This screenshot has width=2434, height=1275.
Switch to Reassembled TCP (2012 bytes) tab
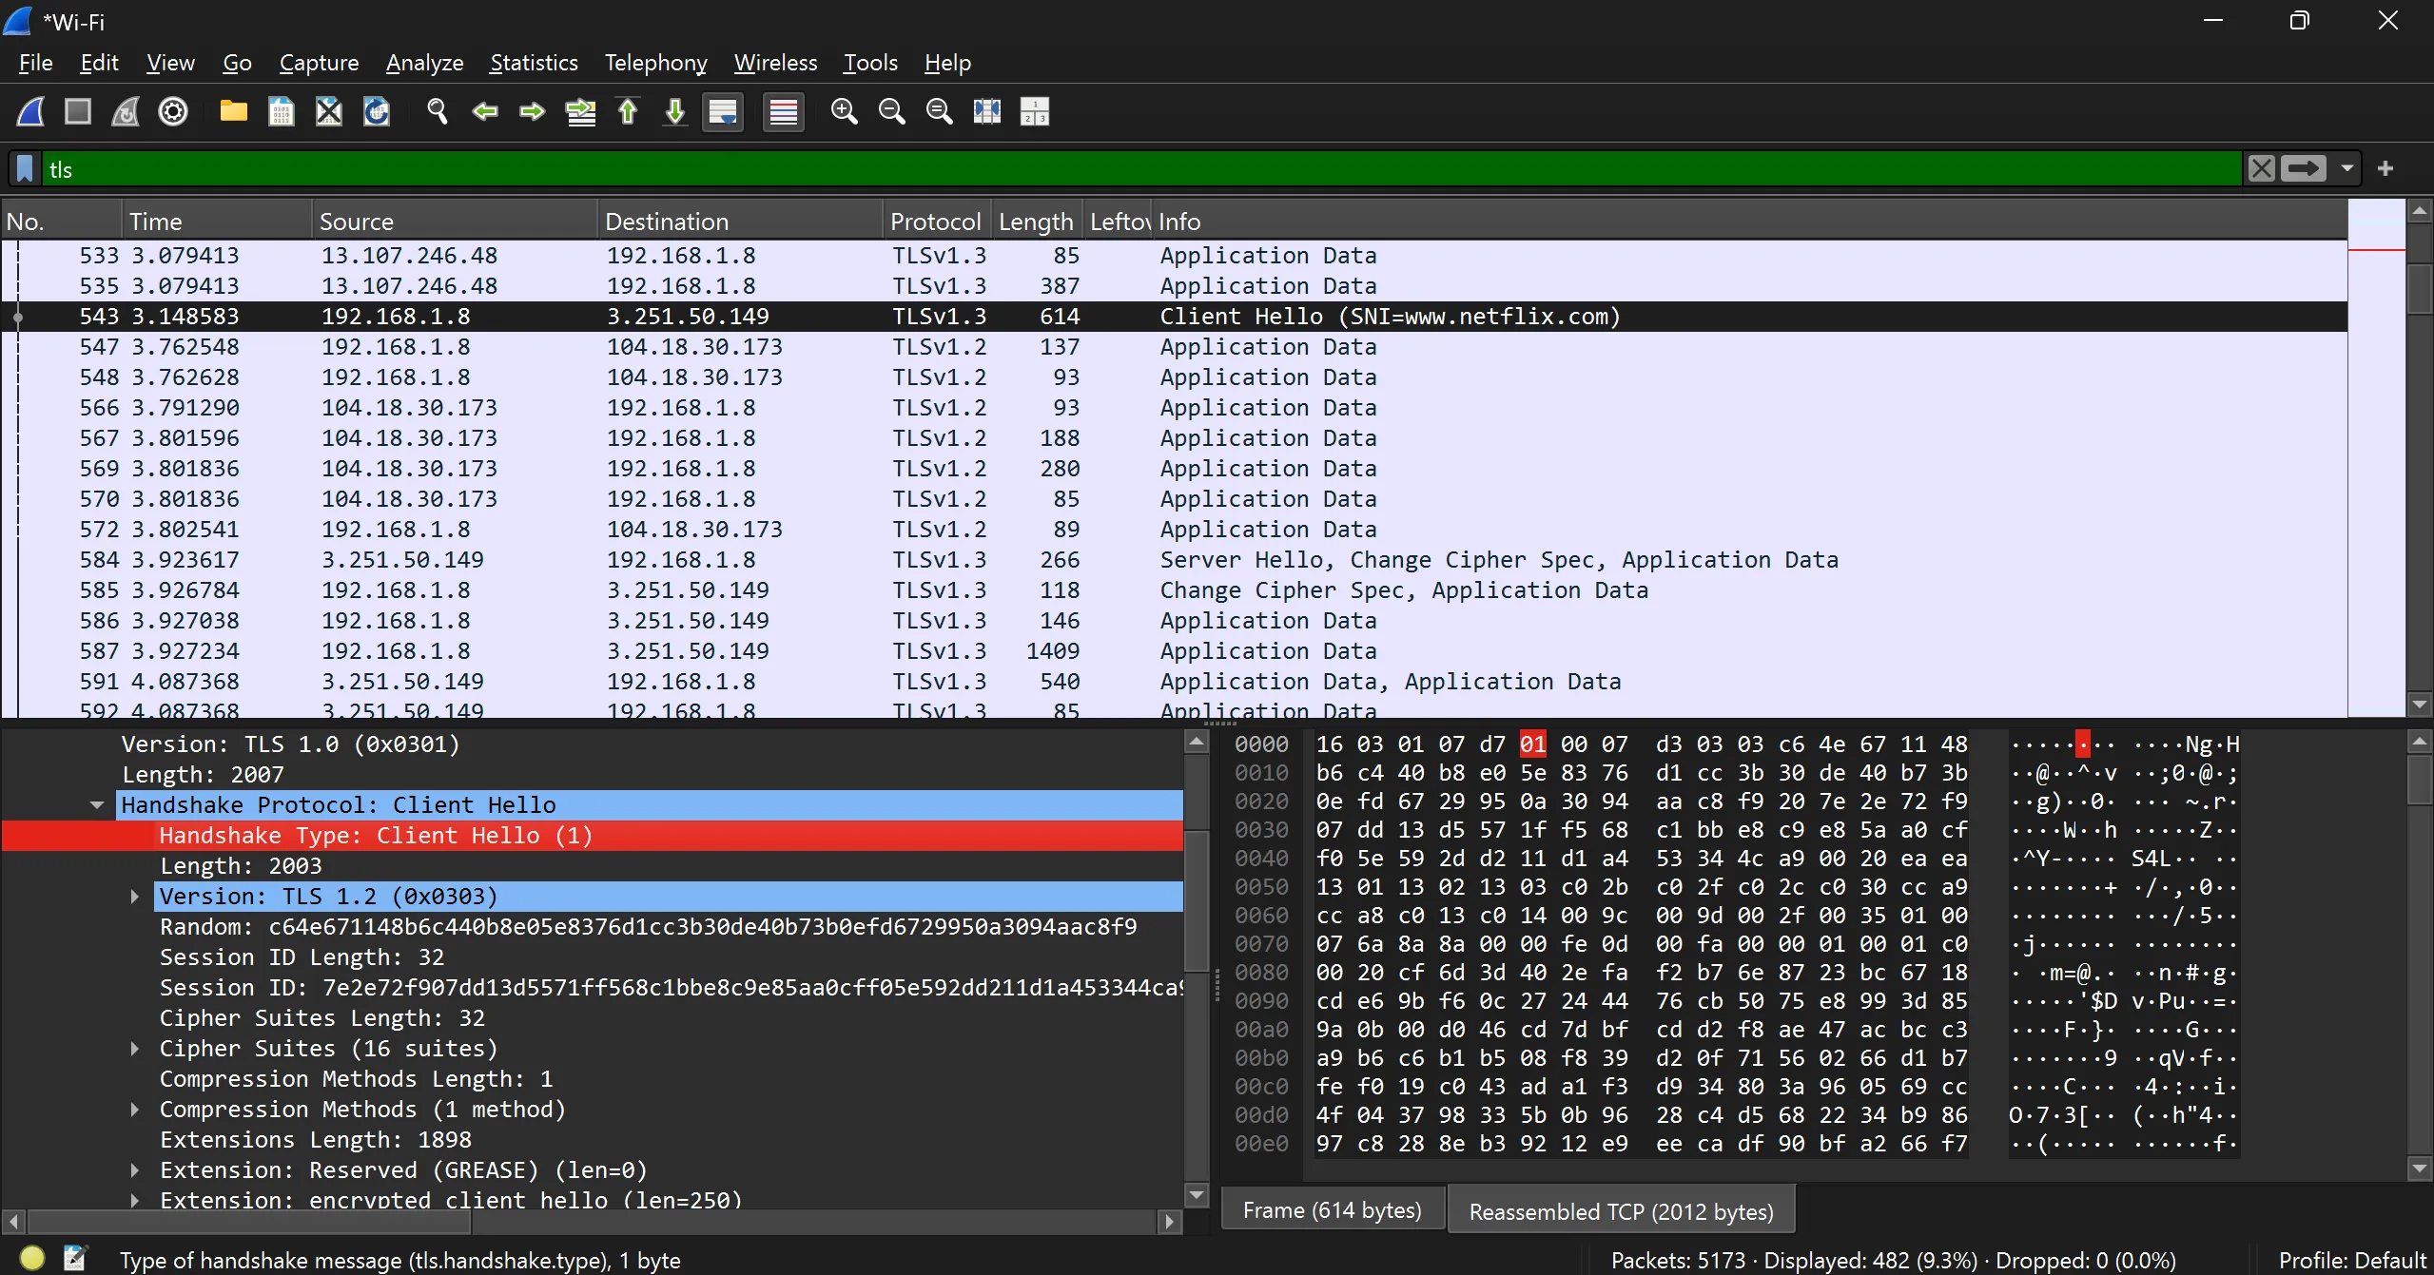tap(1621, 1211)
